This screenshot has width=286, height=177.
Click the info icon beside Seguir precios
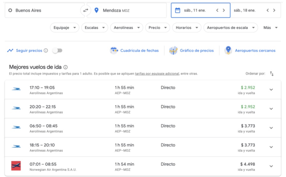pos(46,51)
